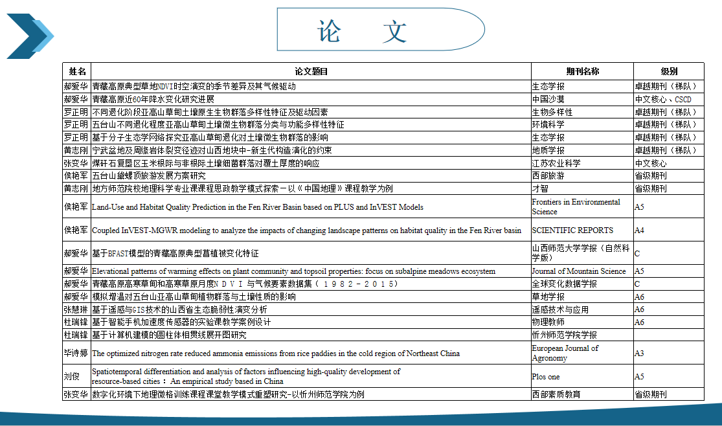The height and width of the screenshot is (426, 722).
Task: Select the 级别 column header
Action: click(x=669, y=71)
